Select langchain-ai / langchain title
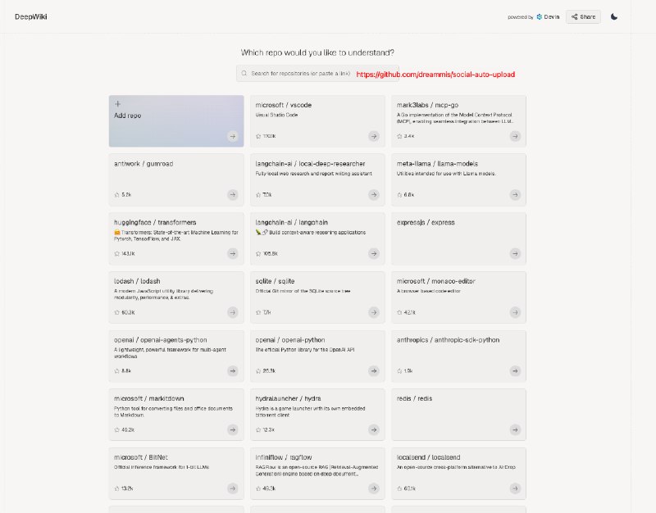Image resolution: width=656 pixels, height=513 pixels. tap(291, 222)
